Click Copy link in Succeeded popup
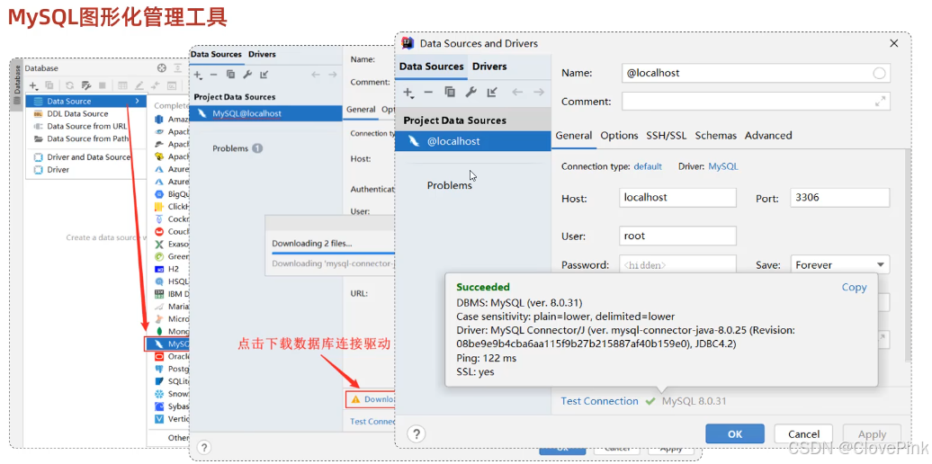932x464 pixels. pyautogui.click(x=854, y=287)
